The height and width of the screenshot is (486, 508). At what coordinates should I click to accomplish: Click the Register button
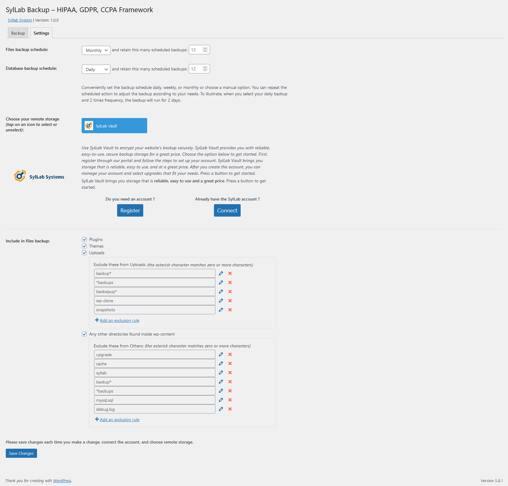pyautogui.click(x=130, y=211)
